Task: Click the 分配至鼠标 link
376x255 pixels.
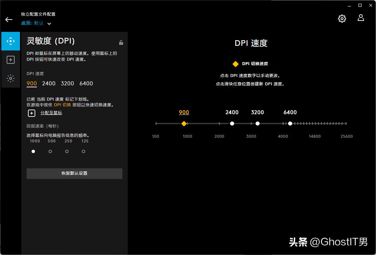Action: coord(51,113)
